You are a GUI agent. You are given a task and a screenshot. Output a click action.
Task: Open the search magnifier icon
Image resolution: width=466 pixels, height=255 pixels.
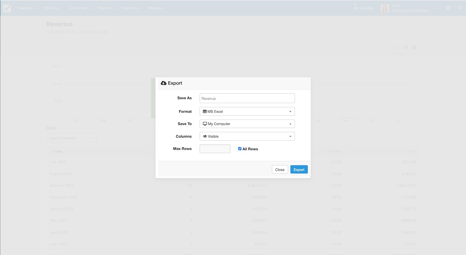click(460, 8)
